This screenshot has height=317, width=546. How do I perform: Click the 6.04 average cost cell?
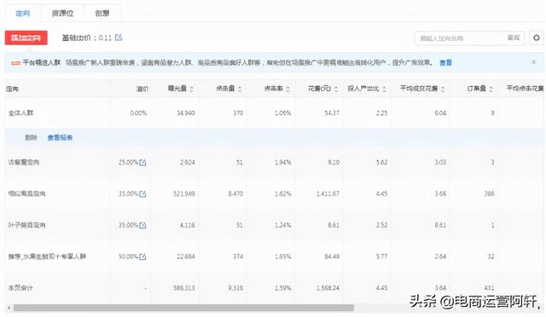tap(440, 113)
